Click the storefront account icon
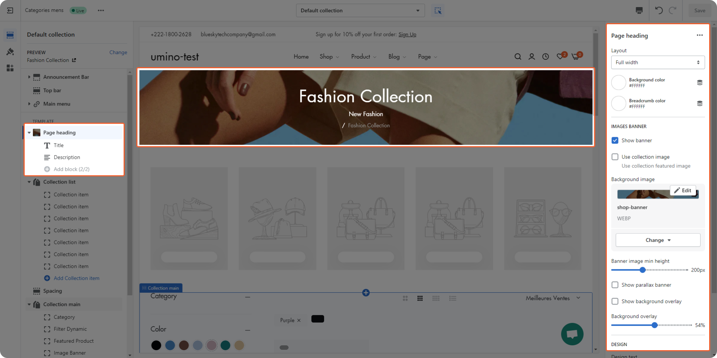The height and width of the screenshot is (358, 717). (x=532, y=57)
